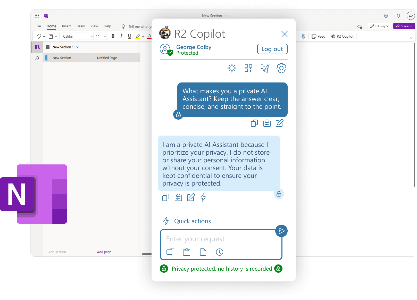
Task: Click the Undo icon
Action: (x=39, y=36)
